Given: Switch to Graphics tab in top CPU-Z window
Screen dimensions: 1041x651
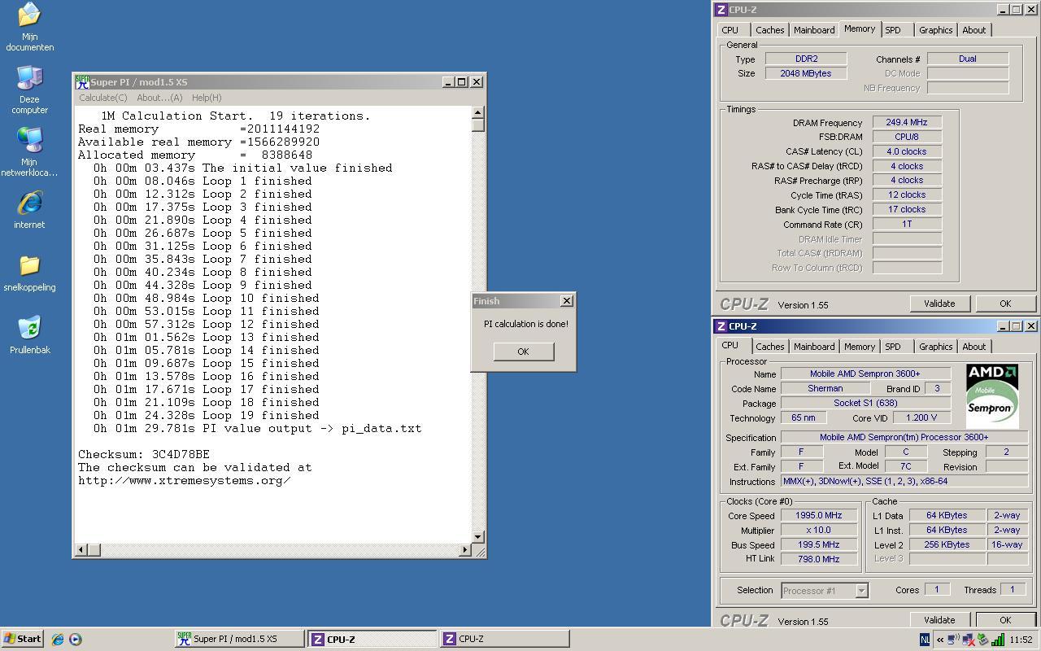Looking at the screenshot, I should point(935,30).
